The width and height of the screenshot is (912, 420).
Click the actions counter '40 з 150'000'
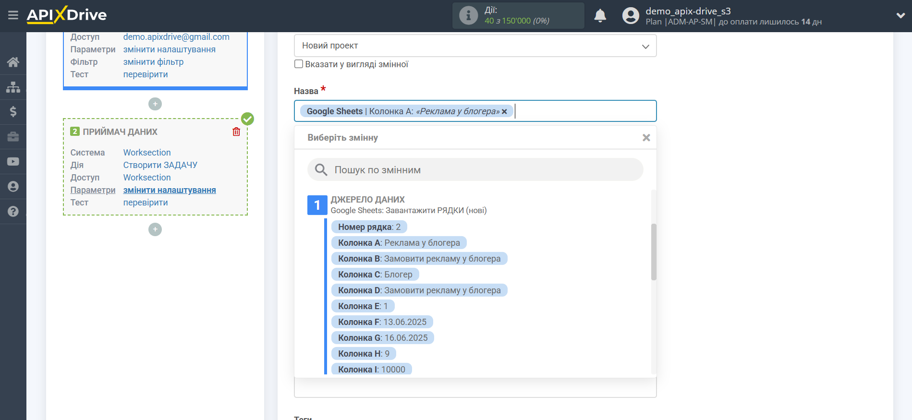(508, 21)
